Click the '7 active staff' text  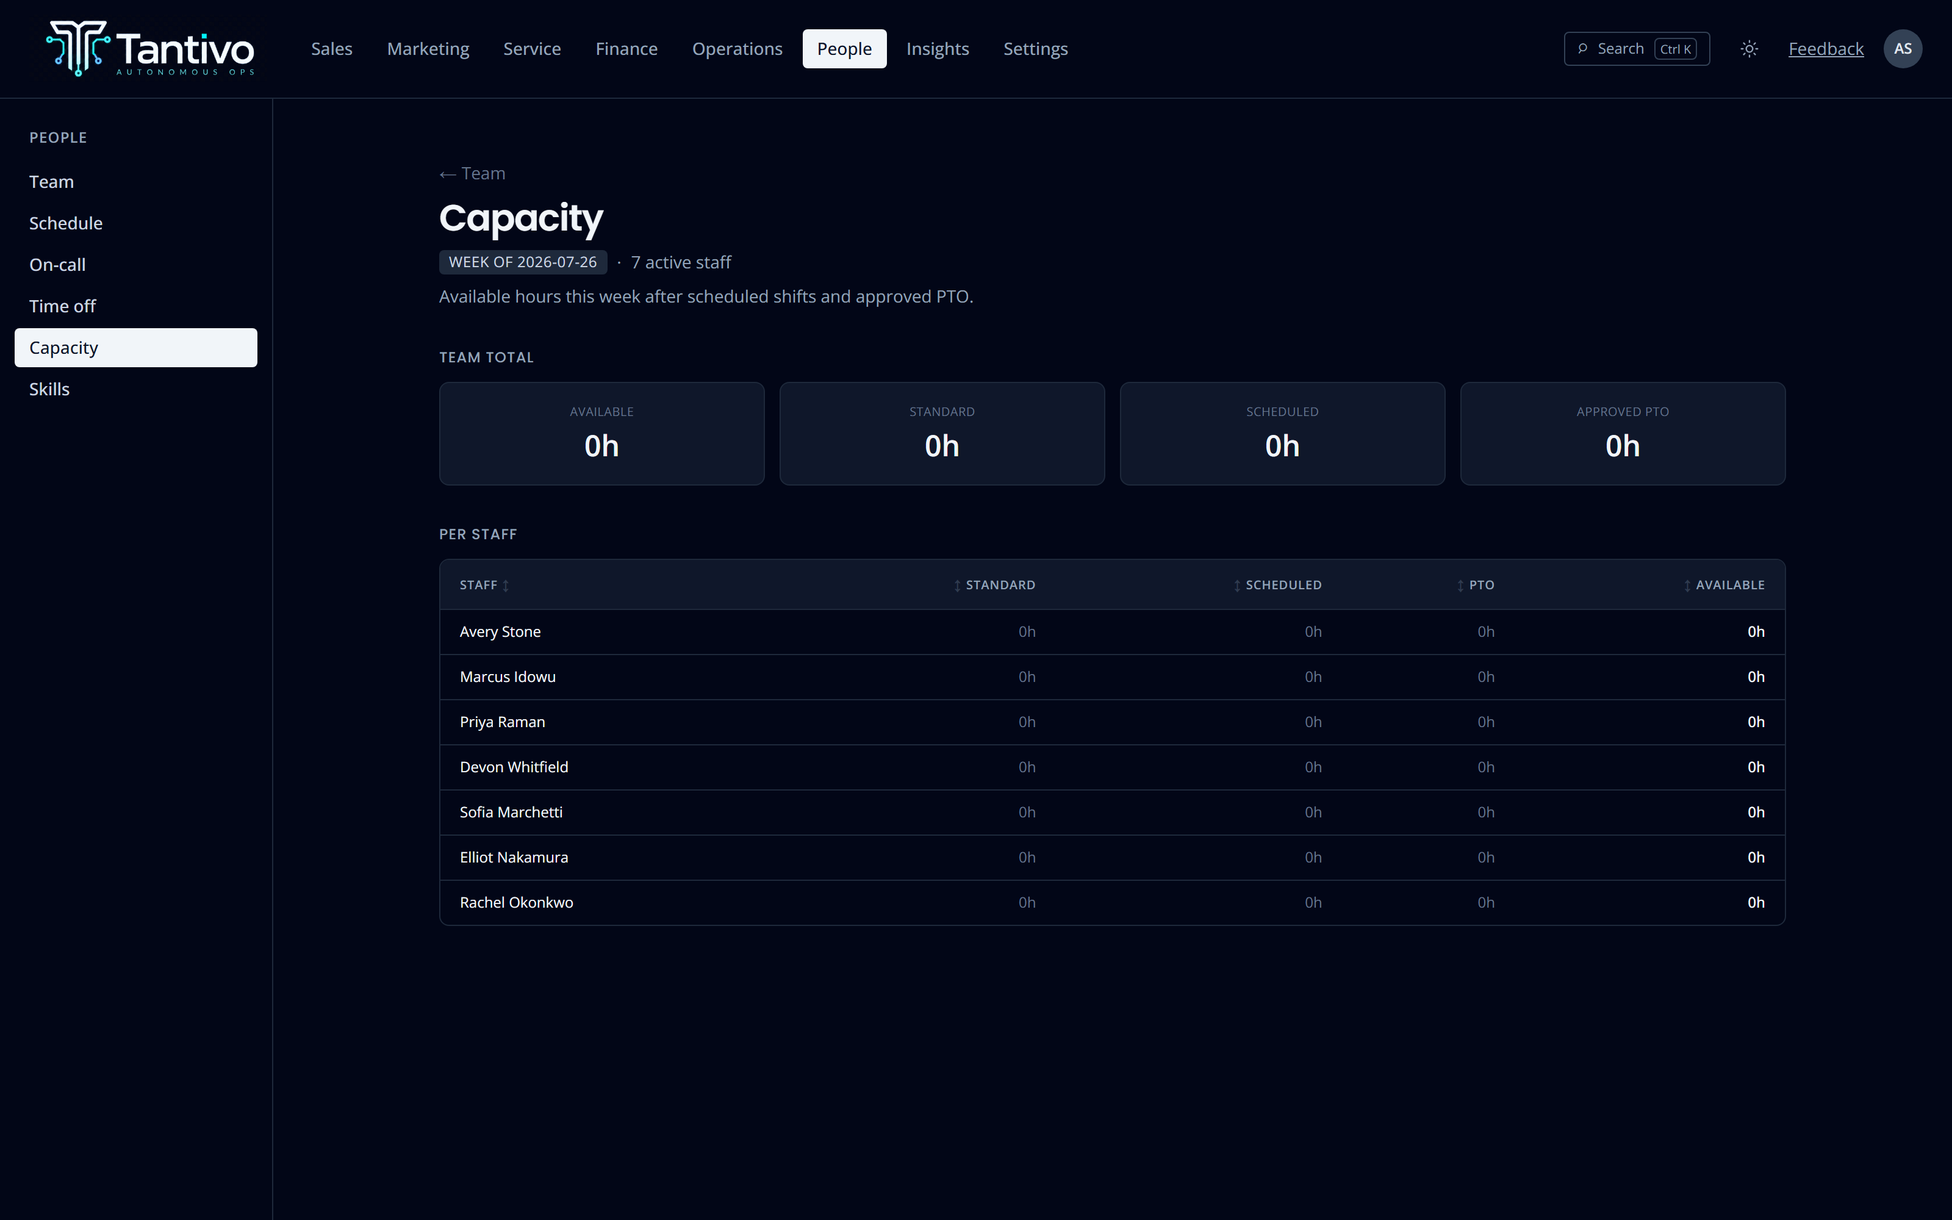click(681, 262)
